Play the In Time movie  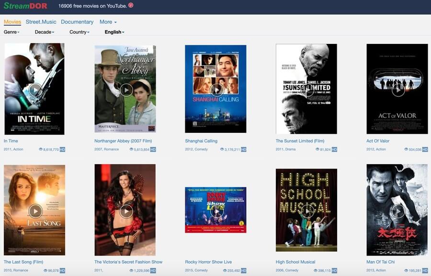point(35,90)
